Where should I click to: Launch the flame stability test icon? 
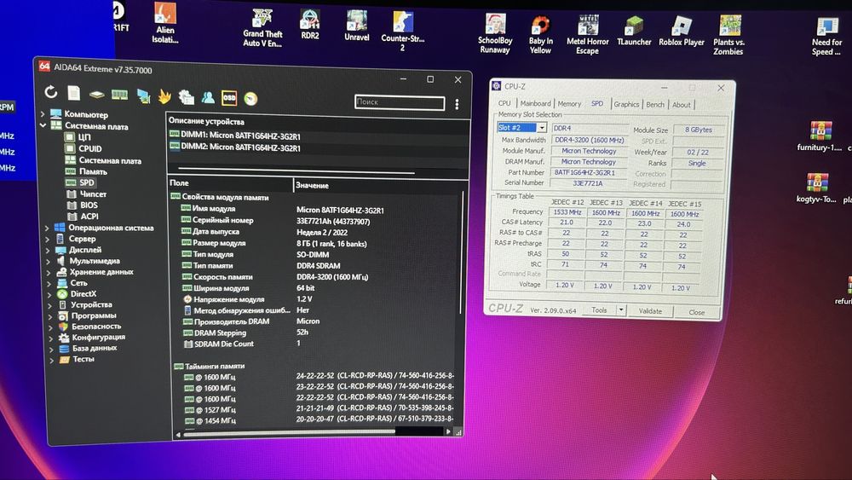[164, 96]
